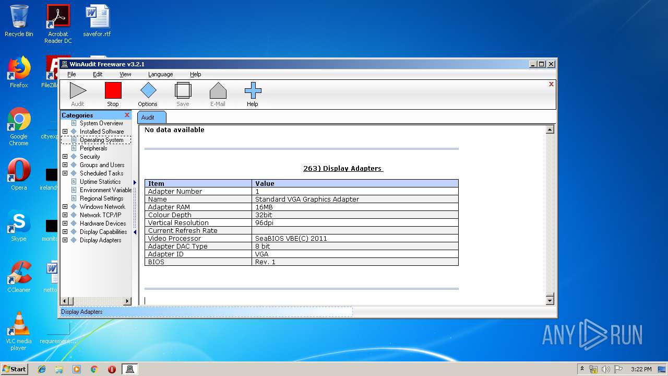
Task: Open the Help menu
Action: [195, 74]
